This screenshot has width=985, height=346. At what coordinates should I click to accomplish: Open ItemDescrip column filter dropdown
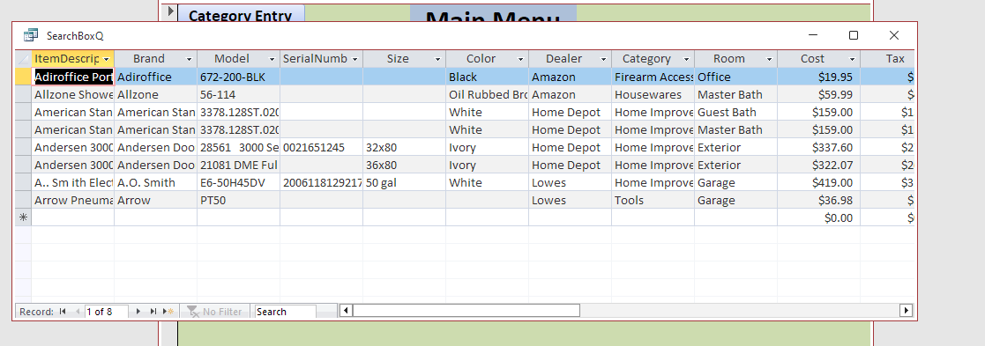tap(107, 59)
